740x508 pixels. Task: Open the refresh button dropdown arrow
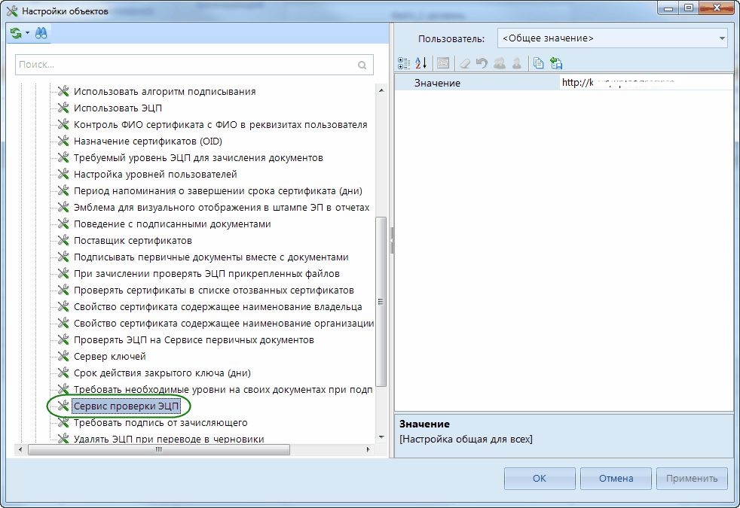[x=27, y=34]
